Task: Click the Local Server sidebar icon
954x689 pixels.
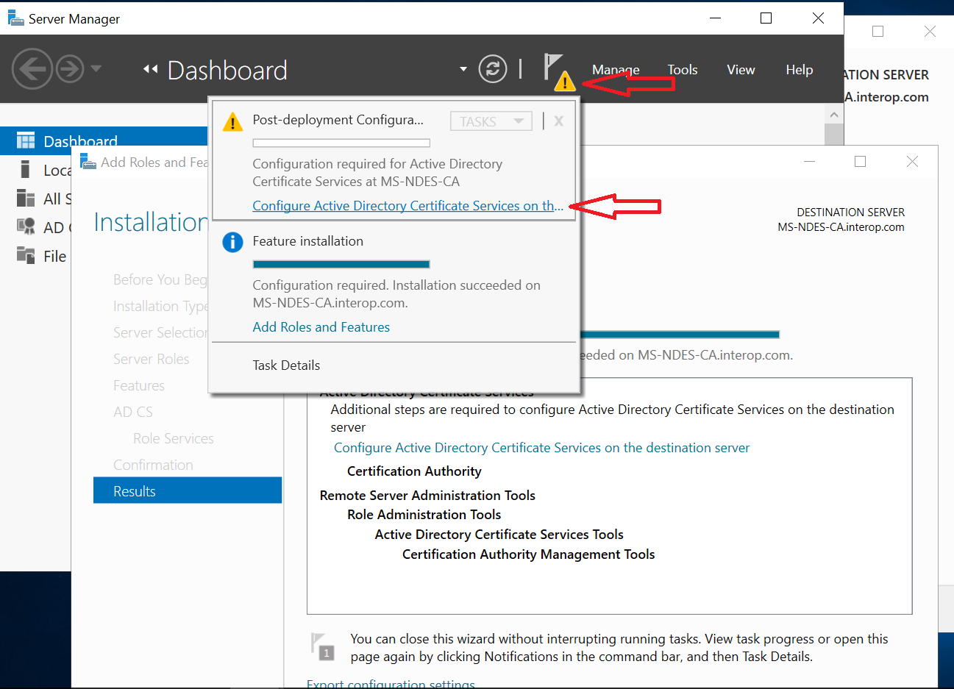Action: click(x=25, y=170)
